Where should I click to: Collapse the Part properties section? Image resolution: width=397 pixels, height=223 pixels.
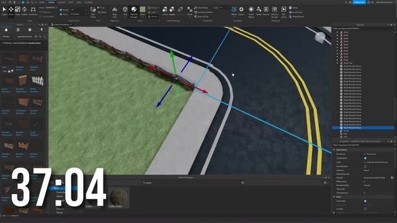click(334, 197)
